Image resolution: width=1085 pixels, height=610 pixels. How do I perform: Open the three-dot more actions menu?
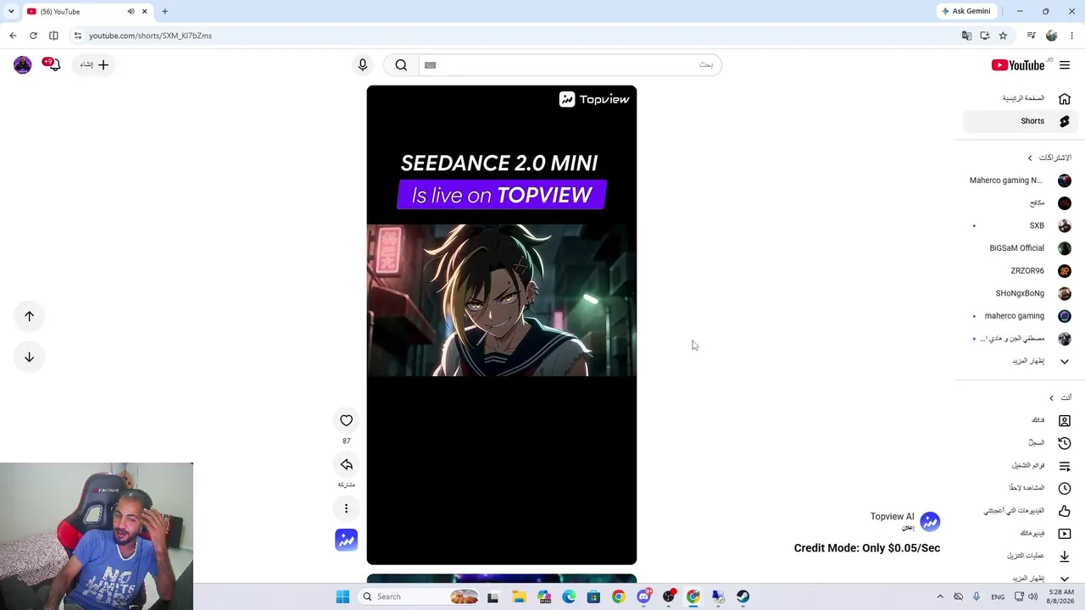(x=346, y=508)
